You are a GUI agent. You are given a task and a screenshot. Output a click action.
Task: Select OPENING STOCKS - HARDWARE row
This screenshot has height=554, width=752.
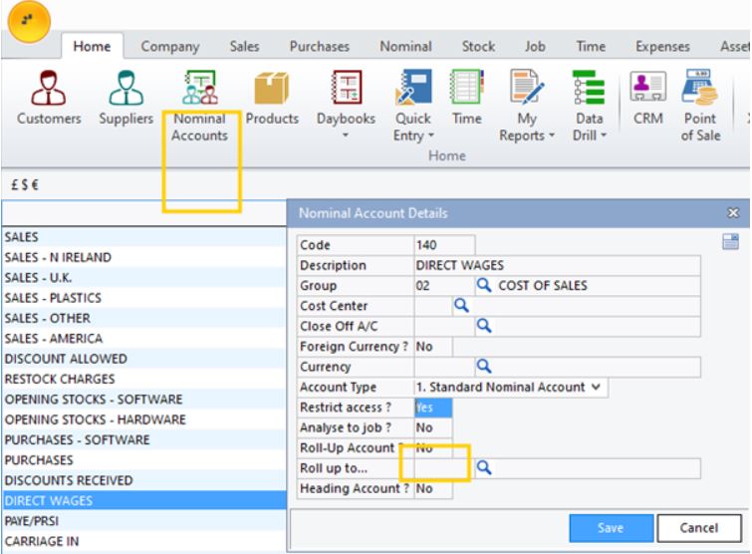coord(143,419)
